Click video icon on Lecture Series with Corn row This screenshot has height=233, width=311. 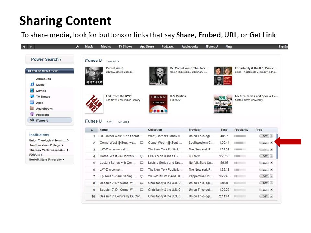pyautogui.click(x=142, y=163)
